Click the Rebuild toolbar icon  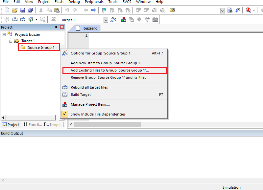pyautogui.click(x=23, y=20)
